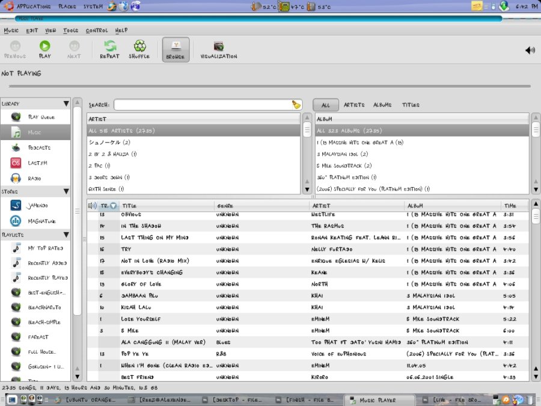This screenshot has width=541, height=406.
Task: Click the Play button in toolbar
Action: point(45,50)
